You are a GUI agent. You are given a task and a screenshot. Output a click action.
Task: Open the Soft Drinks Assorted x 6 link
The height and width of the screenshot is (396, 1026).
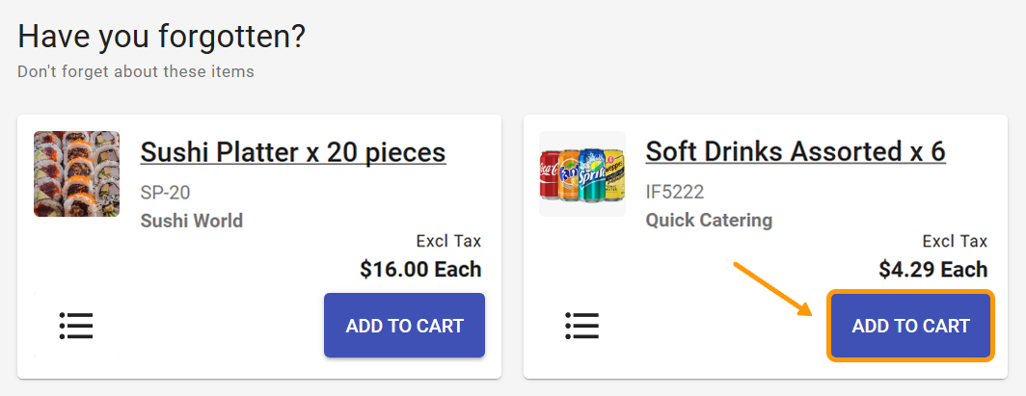[x=796, y=152]
